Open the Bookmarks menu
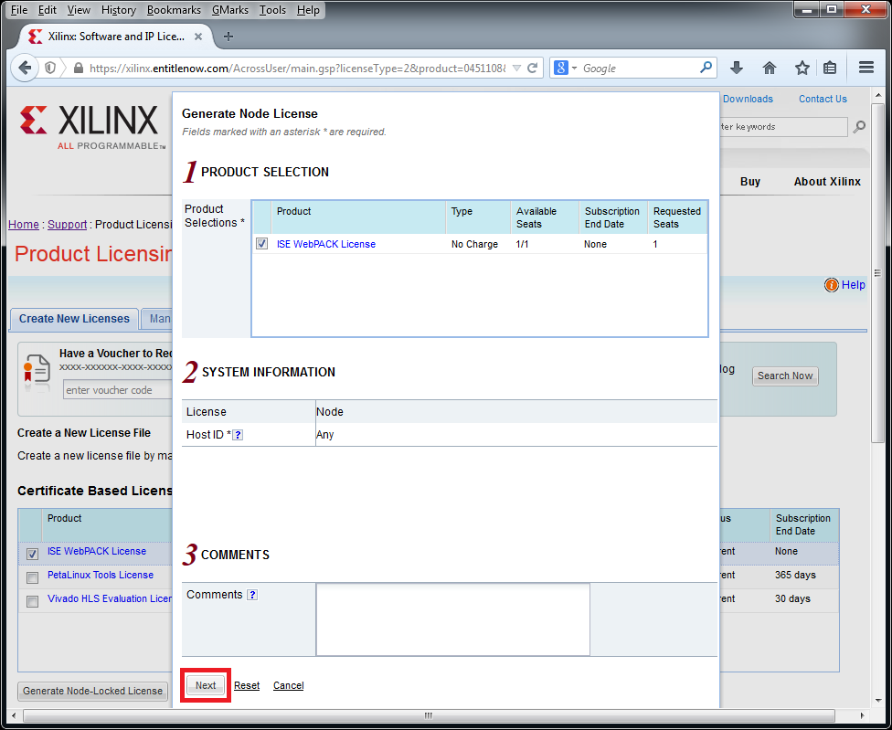The width and height of the screenshot is (892, 730). 174,10
